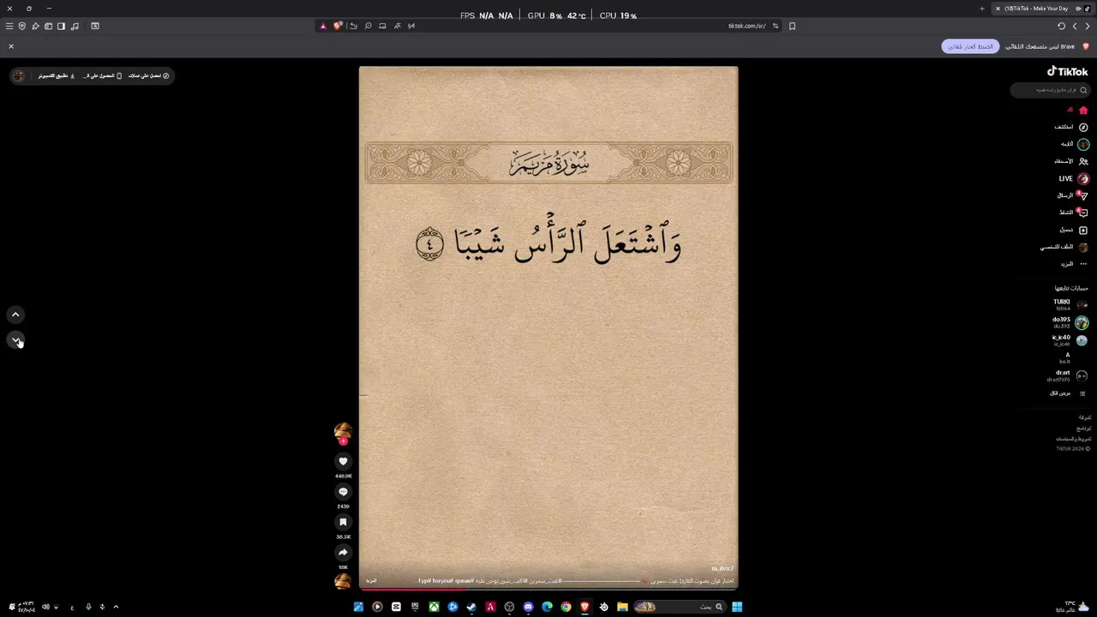Open Windows Start from taskbar

click(x=737, y=607)
